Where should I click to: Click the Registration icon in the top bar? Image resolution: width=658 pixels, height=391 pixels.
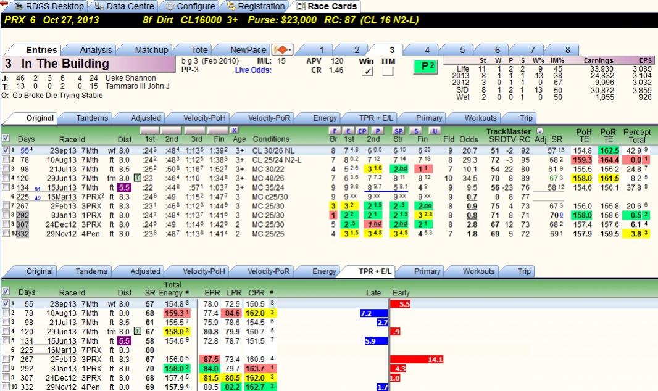(x=231, y=6)
